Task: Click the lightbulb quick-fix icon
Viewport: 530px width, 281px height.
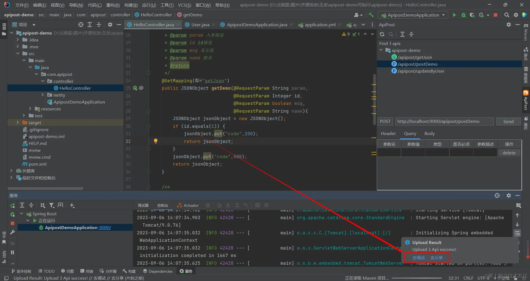Action: pos(156,141)
